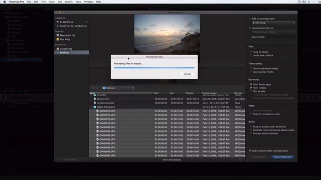This screenshot has height=180, width=321.
Task: Enable Create optimized media
Action: click(251, 68)
